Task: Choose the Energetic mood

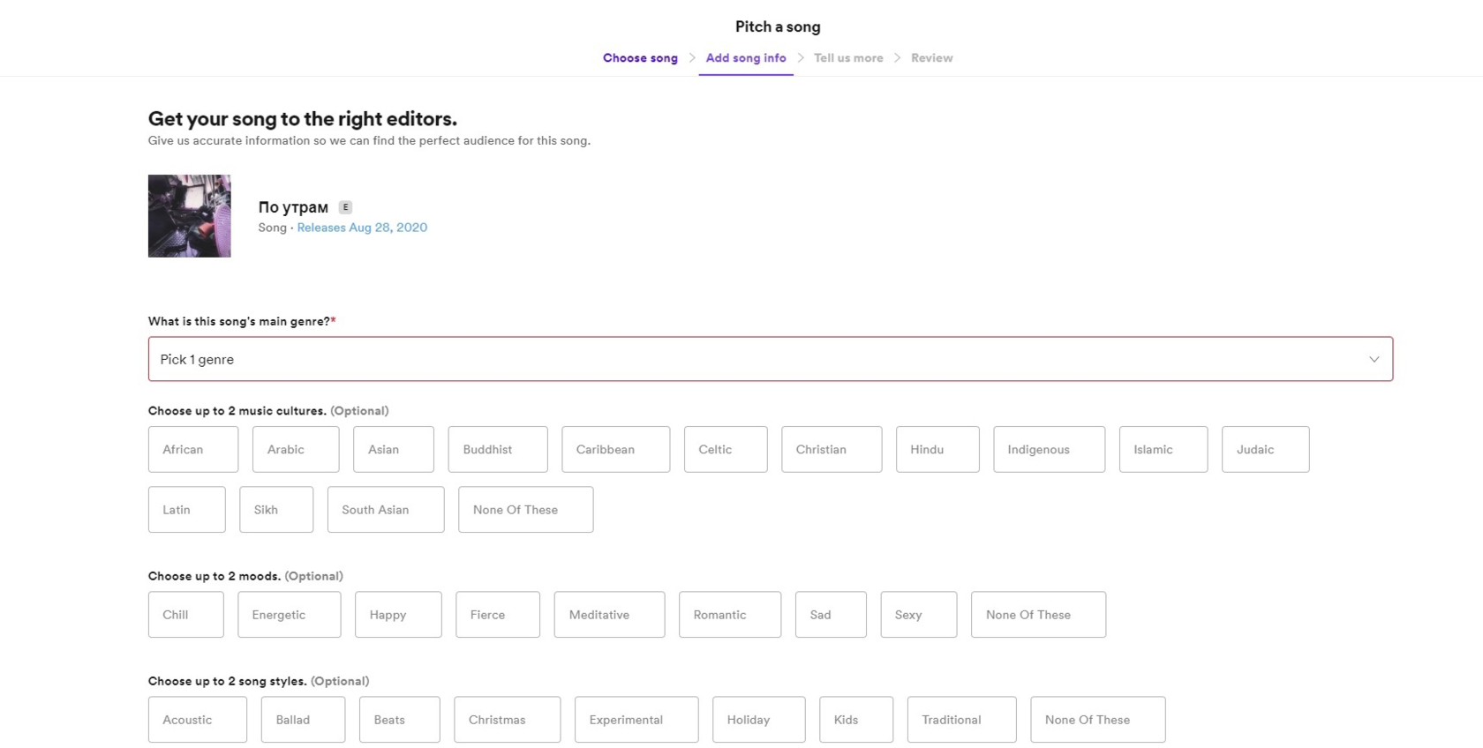Action: pyautogui.click(x=289, y=615)
